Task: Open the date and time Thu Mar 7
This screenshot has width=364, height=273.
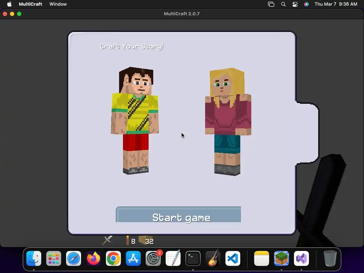Action: [x=336, y=4]
